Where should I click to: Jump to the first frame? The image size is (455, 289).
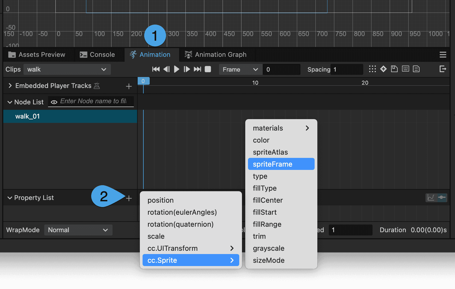pyautogui.click(x=156, y=69)
